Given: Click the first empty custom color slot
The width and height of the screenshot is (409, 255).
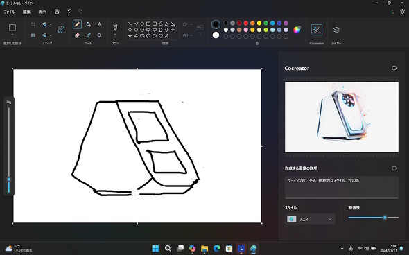Looking at the screenshot, I should point(225,37).
